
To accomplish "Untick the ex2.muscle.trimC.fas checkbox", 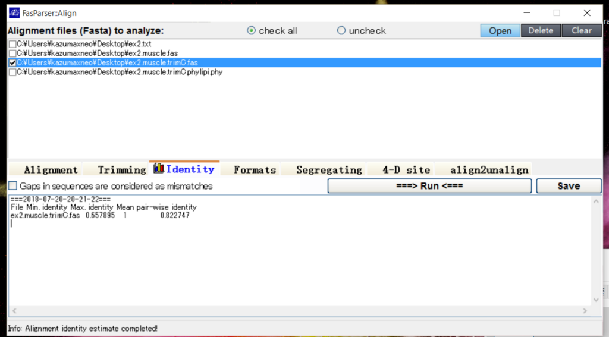I will pyautogui.click(x=12, y=62).
